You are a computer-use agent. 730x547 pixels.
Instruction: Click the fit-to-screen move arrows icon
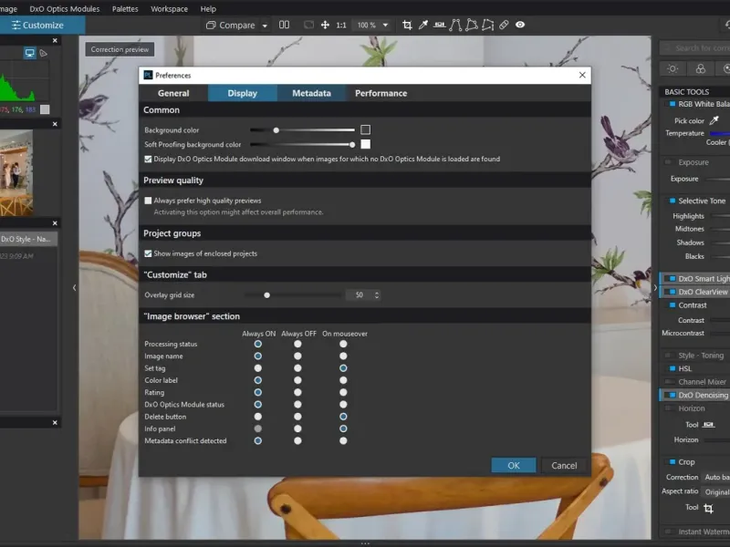click(325, 26)
